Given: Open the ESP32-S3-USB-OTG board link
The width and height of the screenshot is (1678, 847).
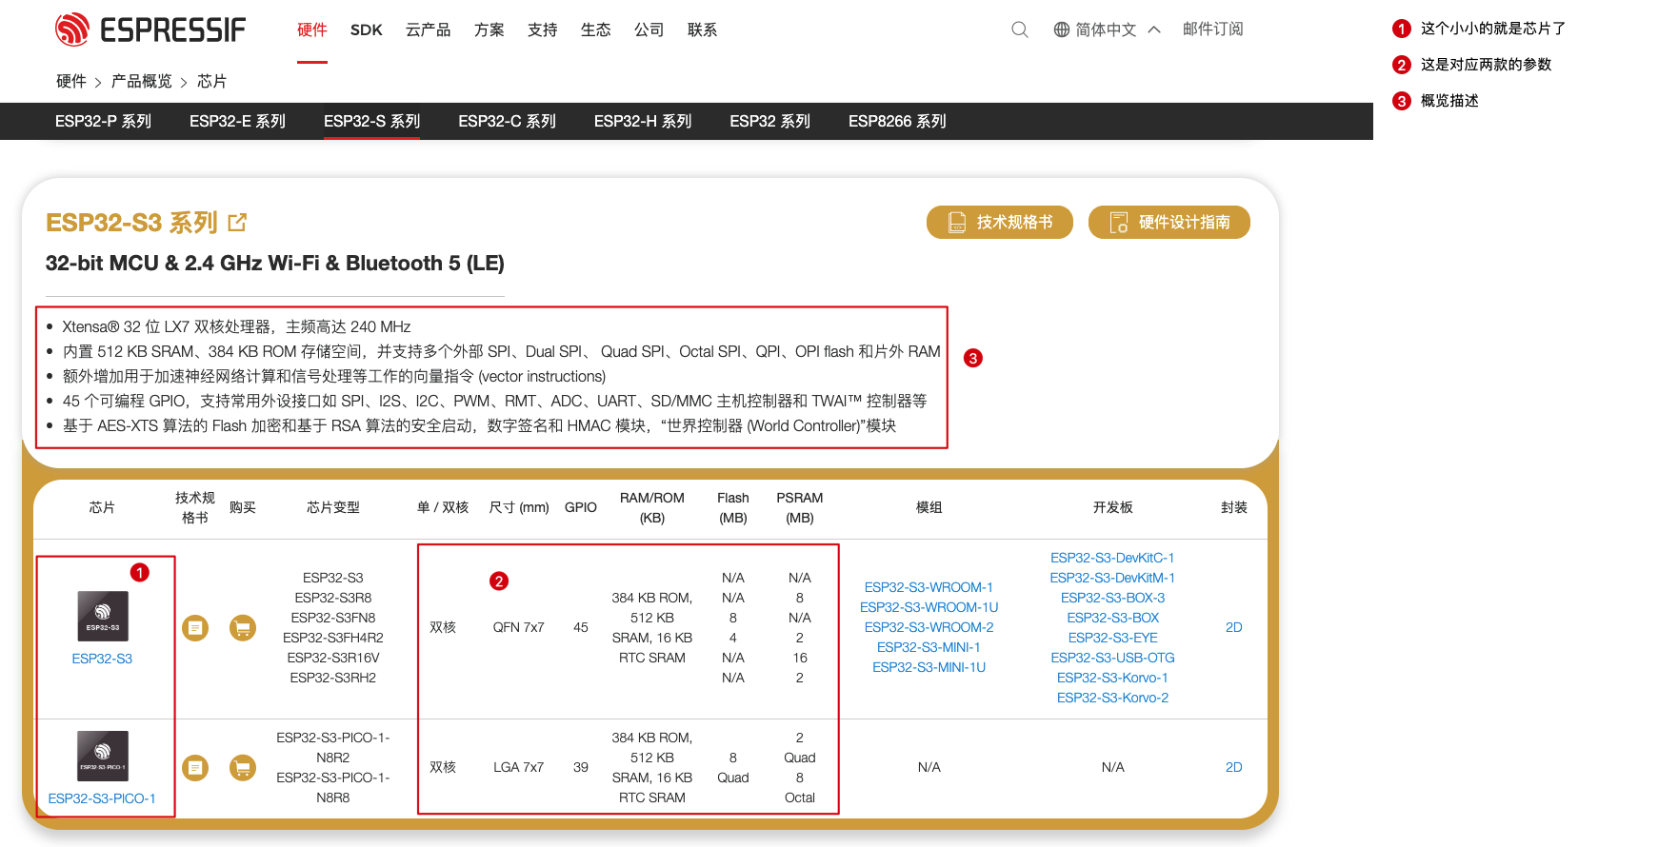Looking at the screenshot, I should [x=1113, y=658].
